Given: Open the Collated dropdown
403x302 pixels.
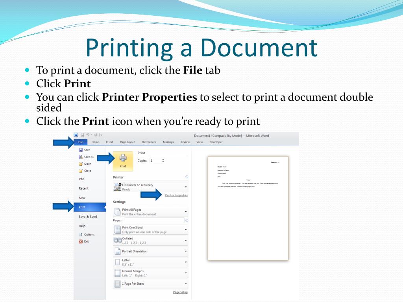Looking at the screenshot, I should [151, 240].
